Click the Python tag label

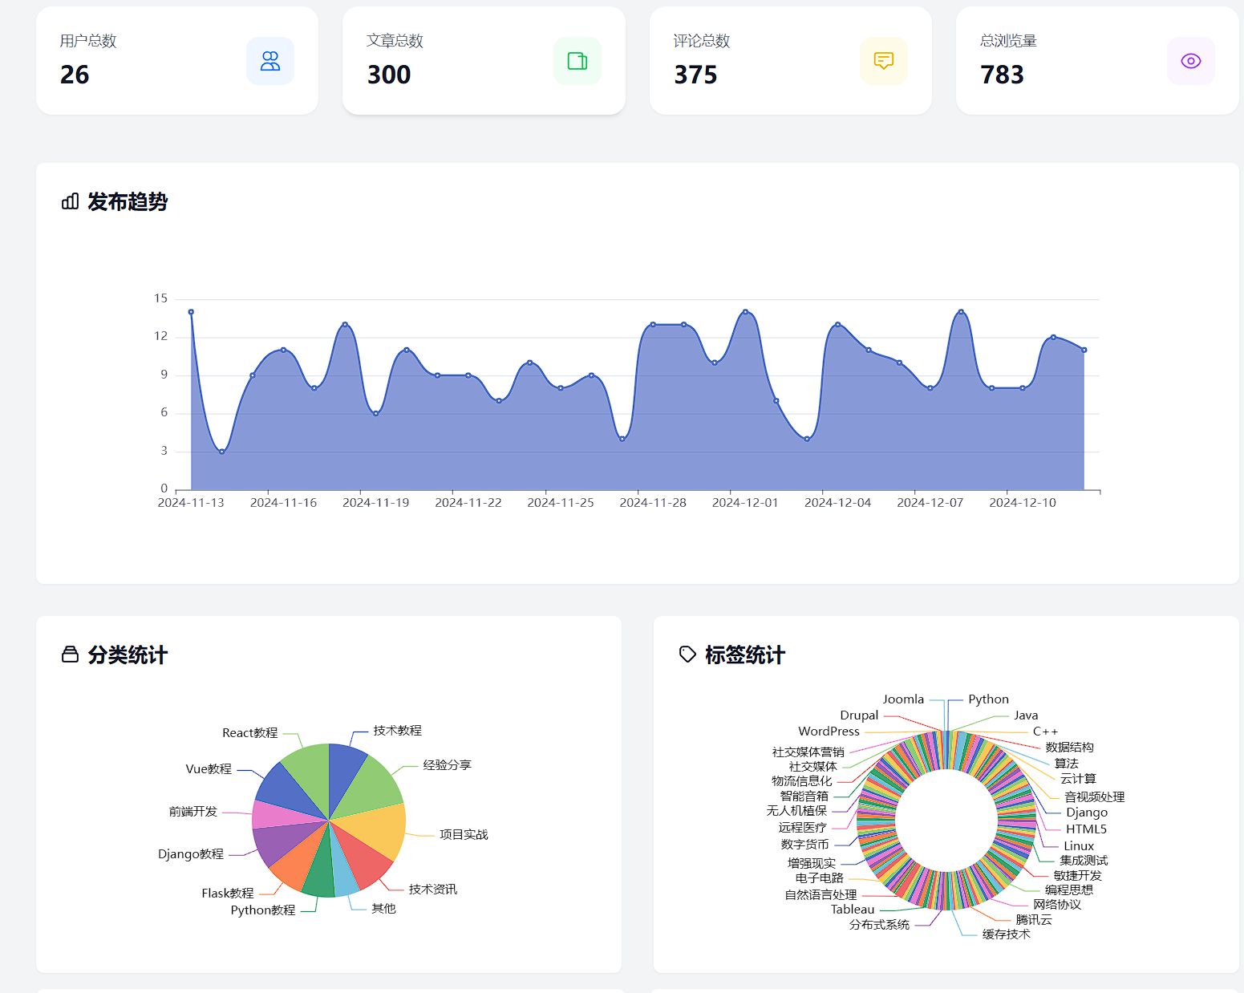[x=989, y=699]
